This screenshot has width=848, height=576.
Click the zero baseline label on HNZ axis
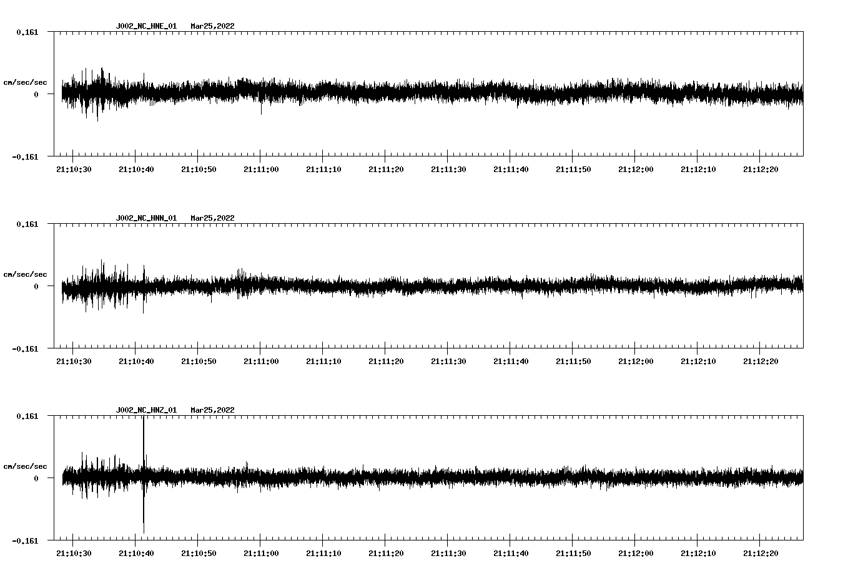click(x=36, y=478)
